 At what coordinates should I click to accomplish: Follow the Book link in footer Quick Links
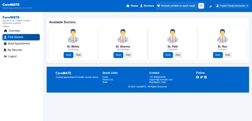[105, 82]
